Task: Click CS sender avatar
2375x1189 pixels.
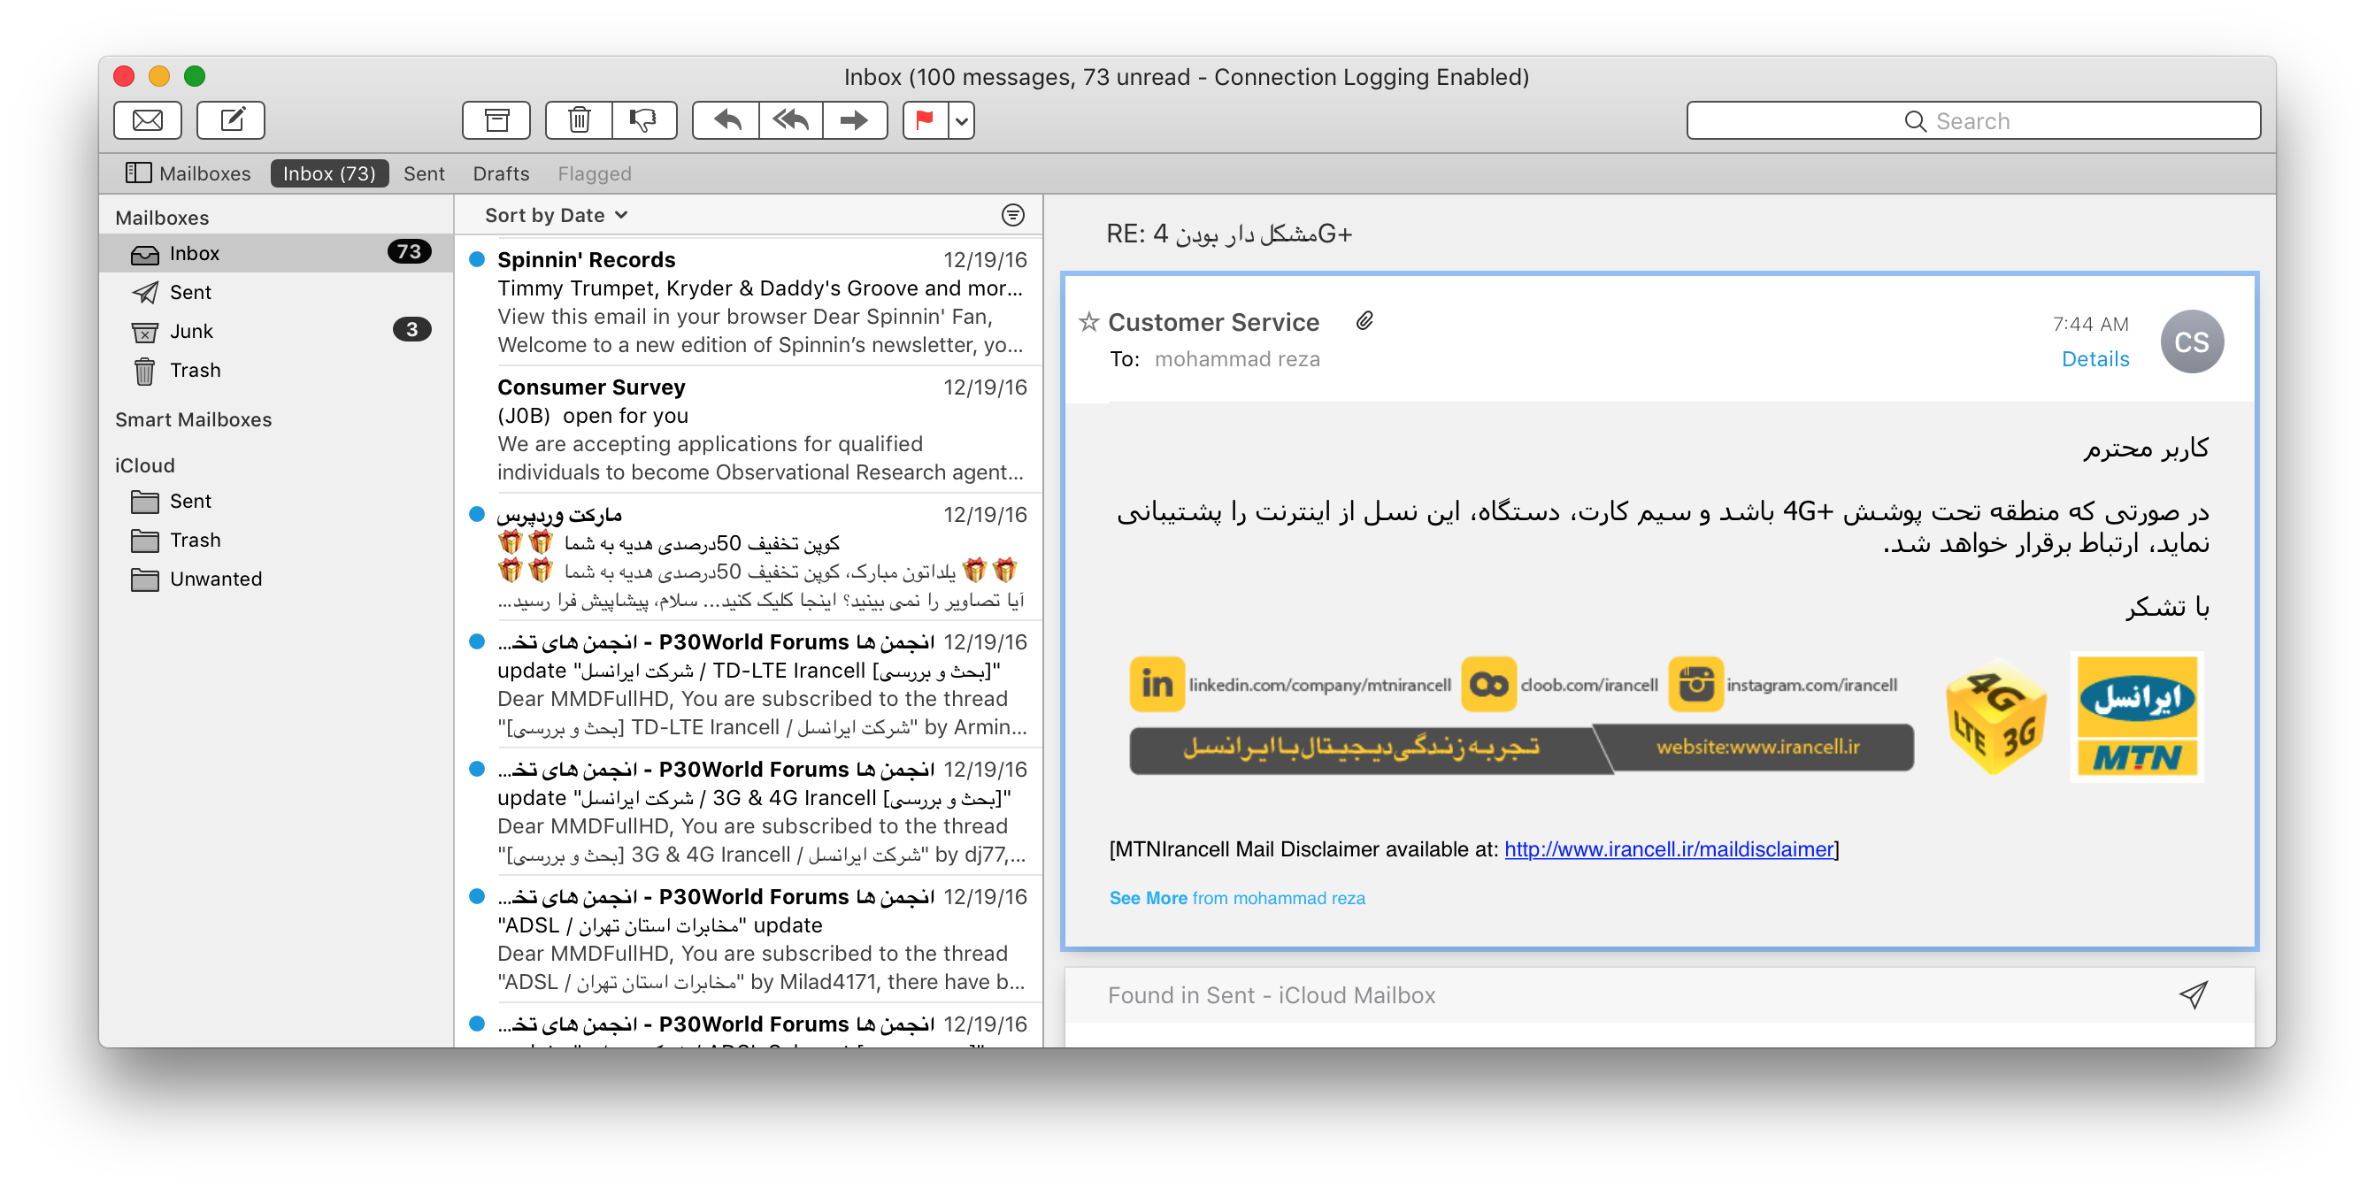Action: pyautogui.click(x=2192, y=342)
